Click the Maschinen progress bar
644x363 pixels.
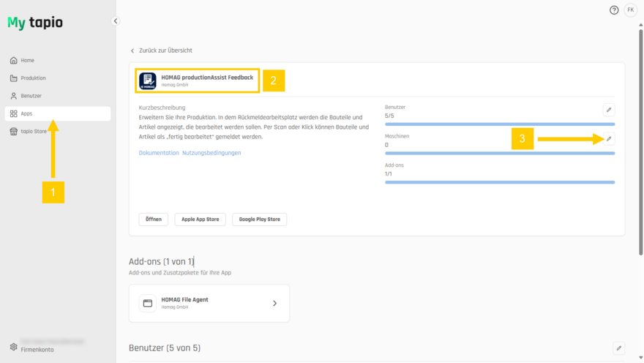[x=500, y=153]
